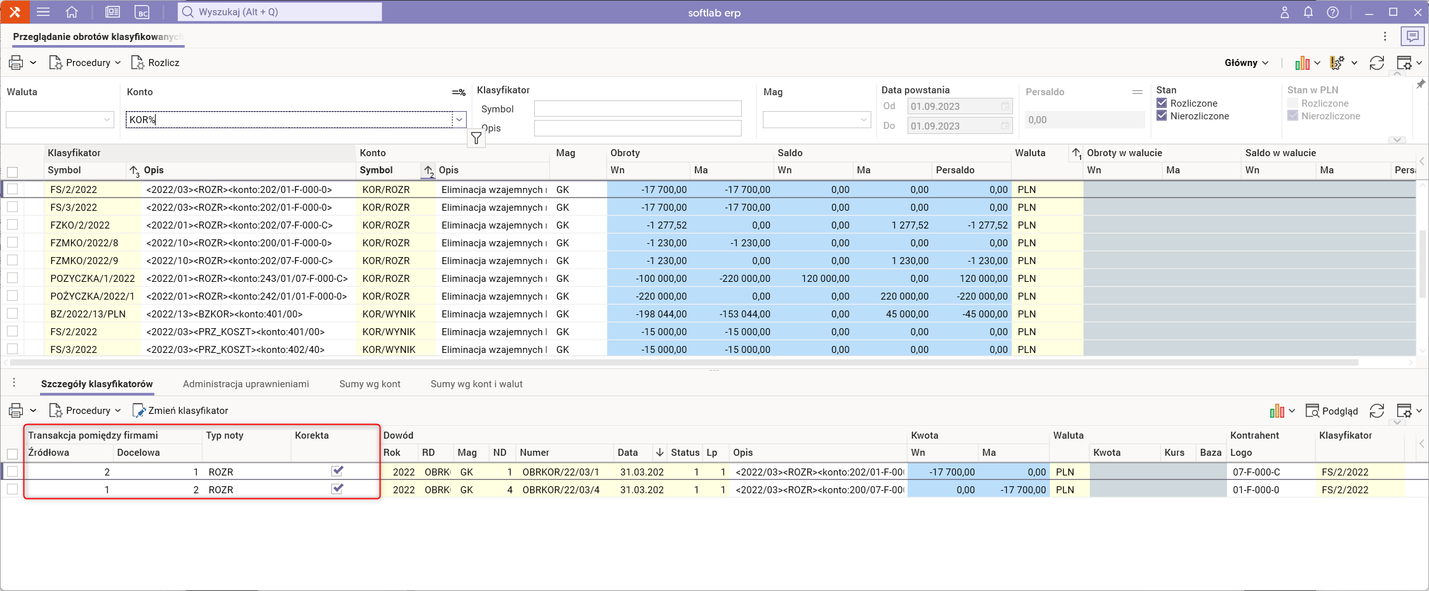This screenshot has width=1429, height=591.
Task: Uncheck the Nierozliczone checkbox under Stan
Action: pos(1162,116)
